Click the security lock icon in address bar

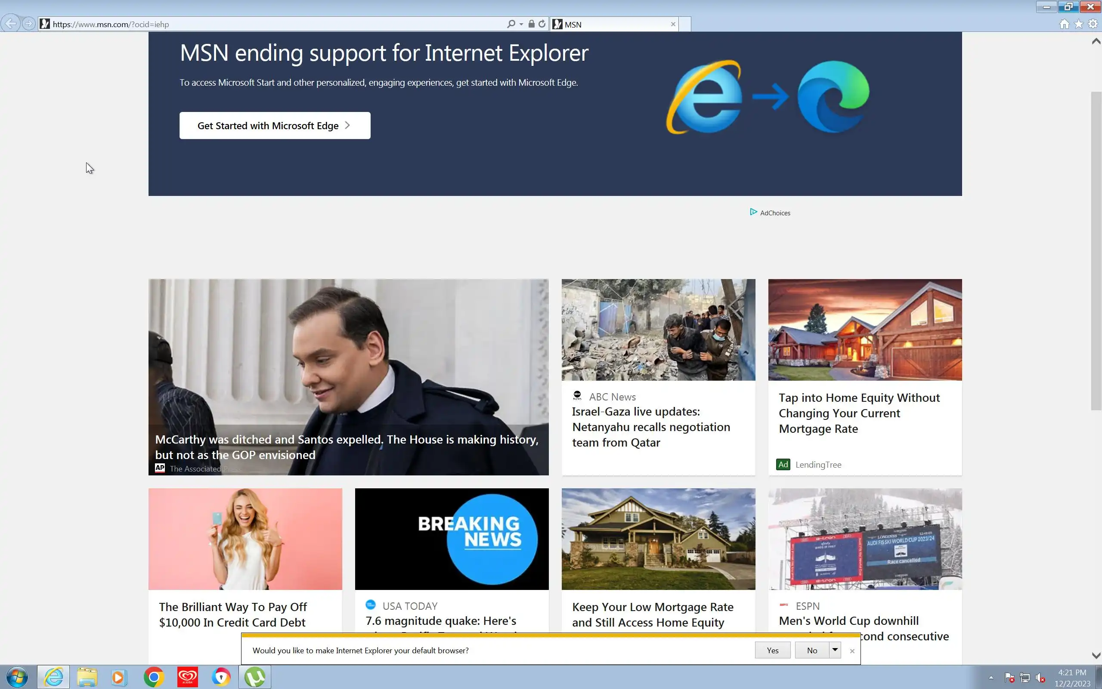(x=532, y=24)
